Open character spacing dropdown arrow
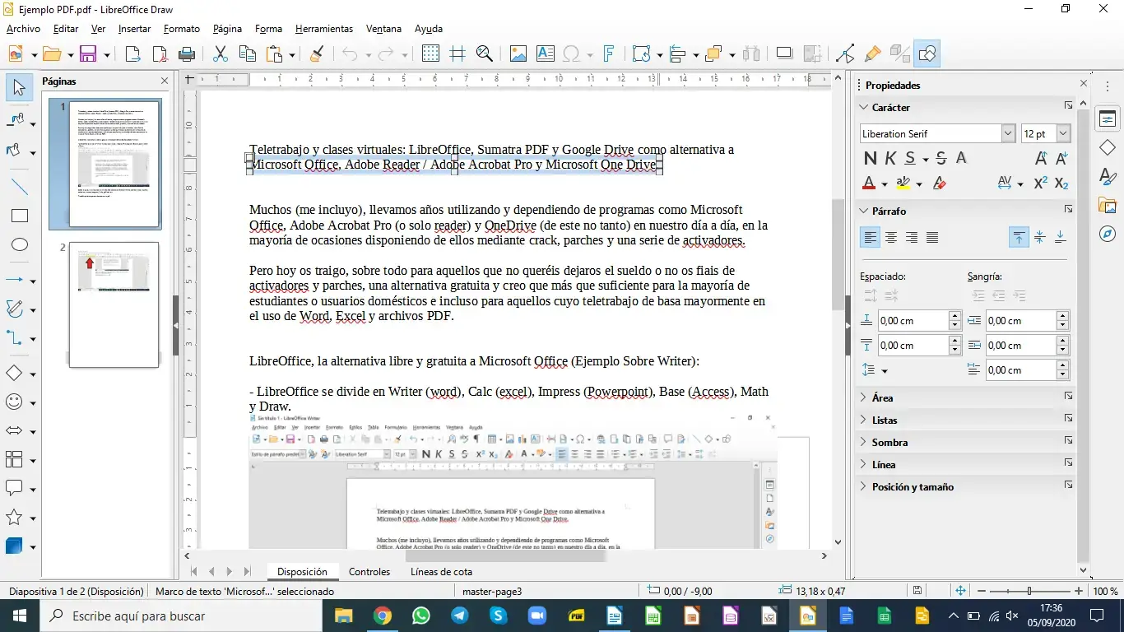 tap(1020, 184)
